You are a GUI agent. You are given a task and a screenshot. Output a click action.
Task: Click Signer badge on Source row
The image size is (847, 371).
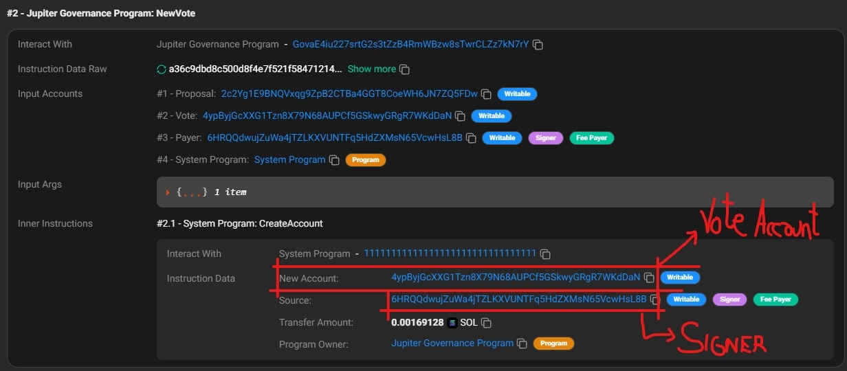point(730,300)
